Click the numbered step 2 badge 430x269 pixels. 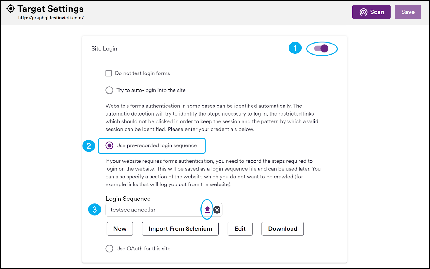[89, 146]
